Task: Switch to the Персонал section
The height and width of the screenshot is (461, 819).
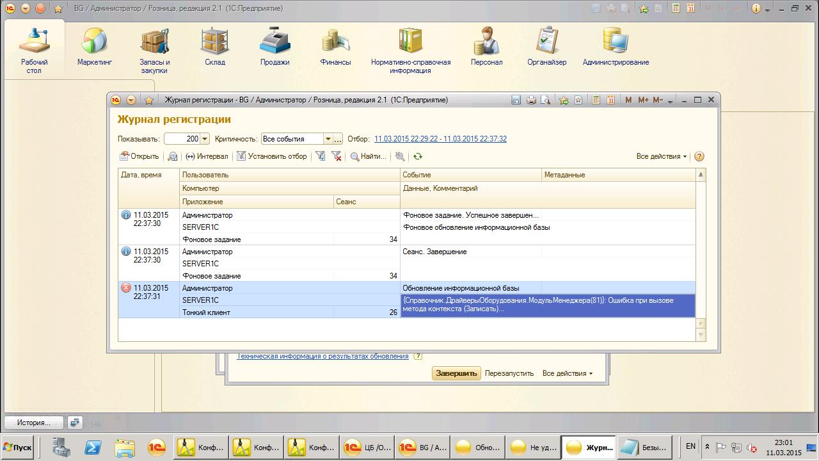Action: (486, 47)
